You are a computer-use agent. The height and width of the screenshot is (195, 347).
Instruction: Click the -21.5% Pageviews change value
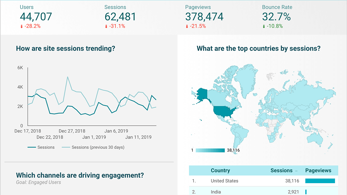tap(198, 26)
